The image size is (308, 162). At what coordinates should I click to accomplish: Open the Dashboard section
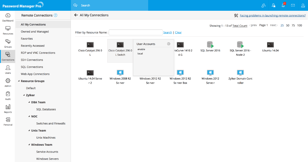8,17
